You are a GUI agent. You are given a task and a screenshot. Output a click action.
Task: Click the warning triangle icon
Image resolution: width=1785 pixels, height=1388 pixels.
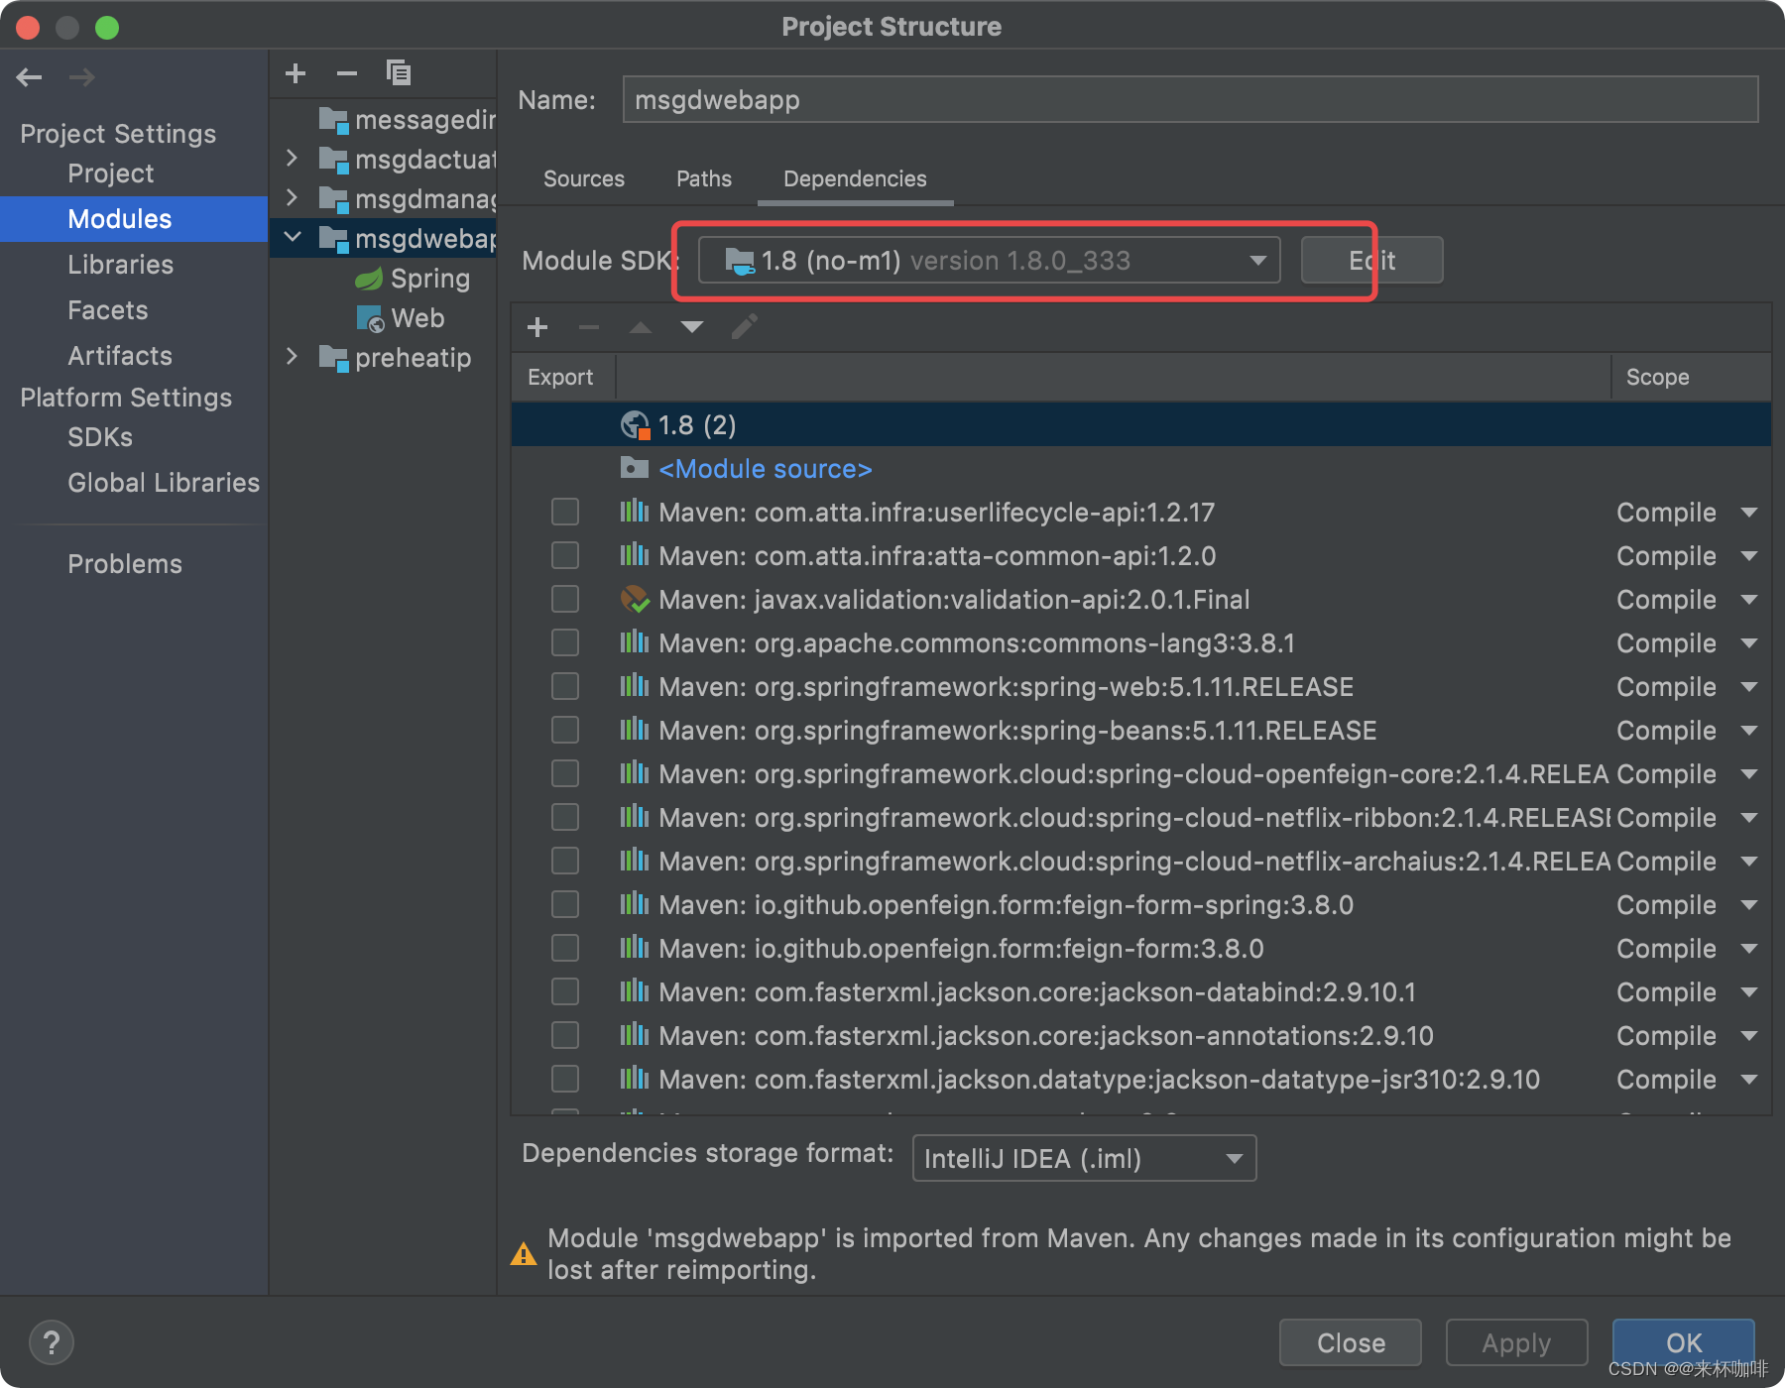(524, 1254)
